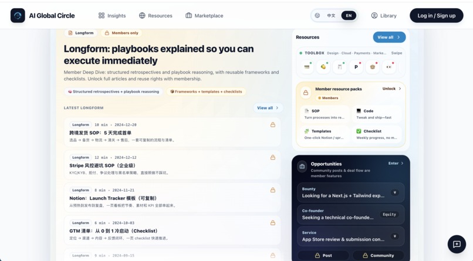The image size is (473, 261).
Task: Select the Longform tag chip
Action: (81, 33)
